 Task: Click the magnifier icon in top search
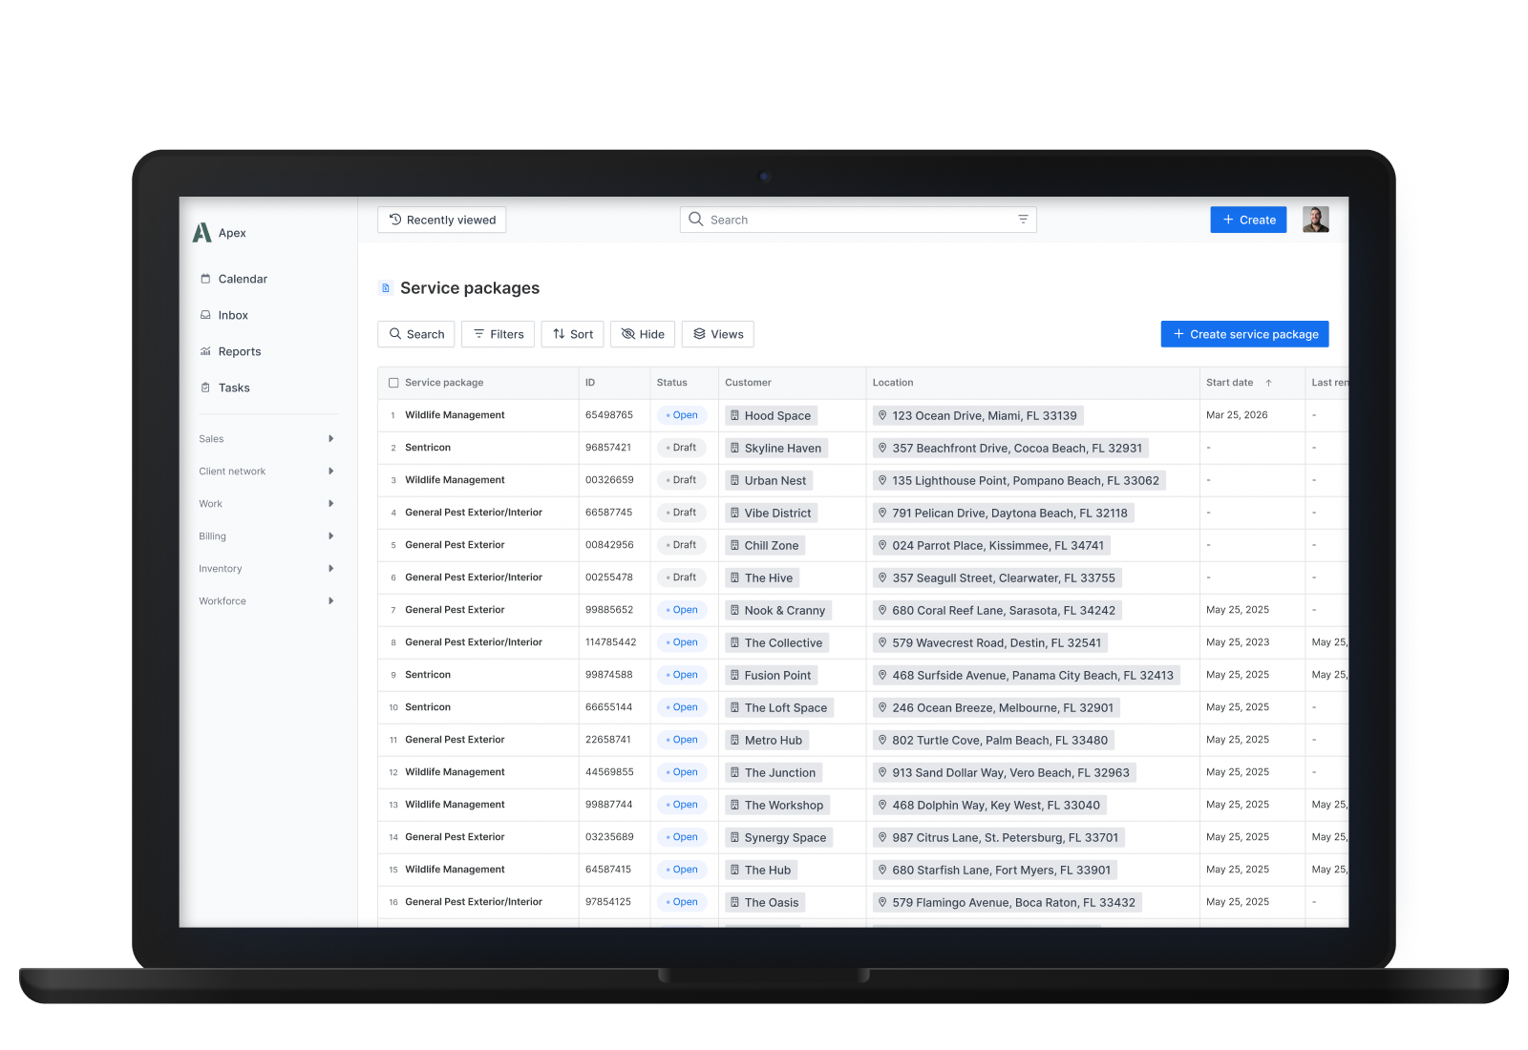(x=696, y=220)
